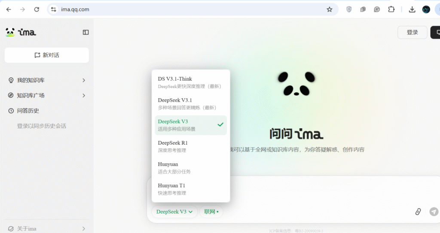The height and width of the screenshot is (233, 440).
Task: Select Hunyuan T1 from the model menu
Action: click(190, 189)
